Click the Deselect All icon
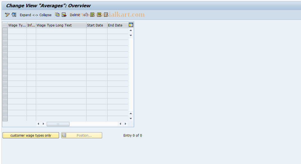301x164 pixels. coord(106,15)
